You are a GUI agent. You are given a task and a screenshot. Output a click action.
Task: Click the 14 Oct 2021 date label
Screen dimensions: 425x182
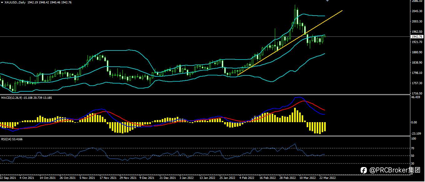tap(47, 178)
